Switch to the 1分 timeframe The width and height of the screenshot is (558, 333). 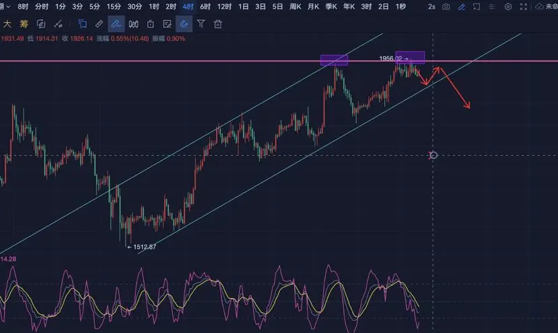61,7
